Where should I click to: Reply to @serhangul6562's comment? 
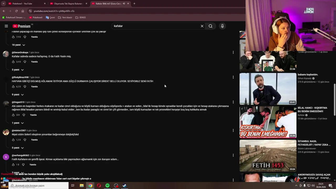point(33,165)
